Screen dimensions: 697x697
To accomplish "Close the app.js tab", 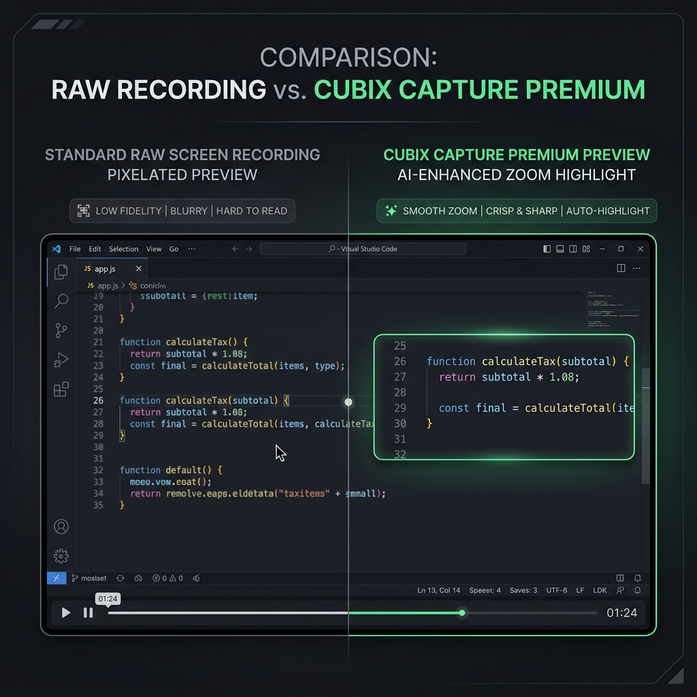I will [x=139, y=268].
